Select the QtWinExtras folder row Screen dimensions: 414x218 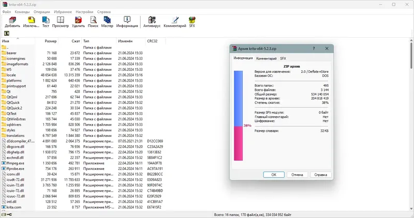[x=82, y=119]
